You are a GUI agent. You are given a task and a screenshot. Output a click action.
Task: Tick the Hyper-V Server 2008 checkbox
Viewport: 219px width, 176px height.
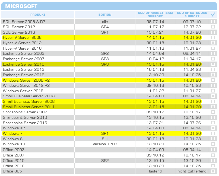pos(213,37)
